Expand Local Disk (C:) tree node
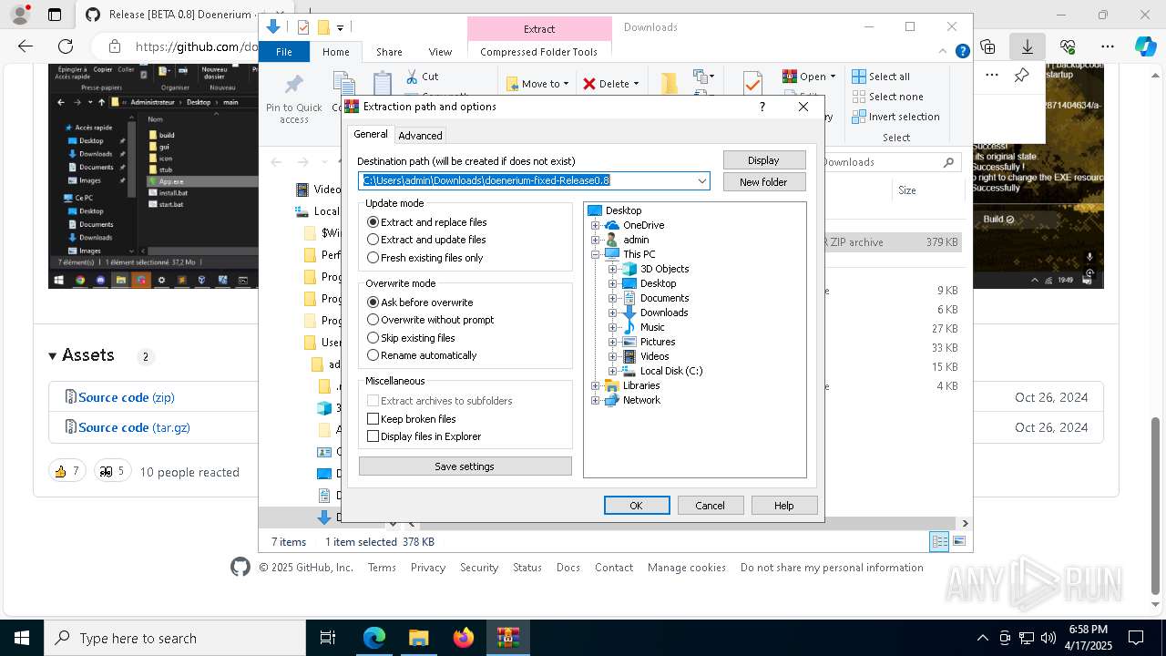 (613, 371)
